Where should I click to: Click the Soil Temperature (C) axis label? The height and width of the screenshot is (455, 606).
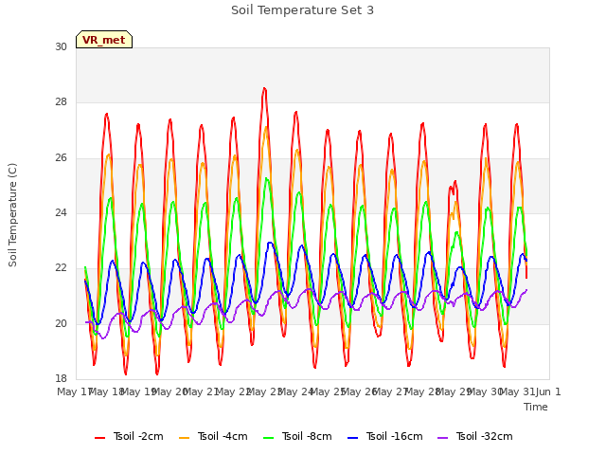tap(12, 215)
